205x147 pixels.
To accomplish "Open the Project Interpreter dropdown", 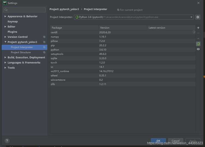I will [x=134, y=17].
